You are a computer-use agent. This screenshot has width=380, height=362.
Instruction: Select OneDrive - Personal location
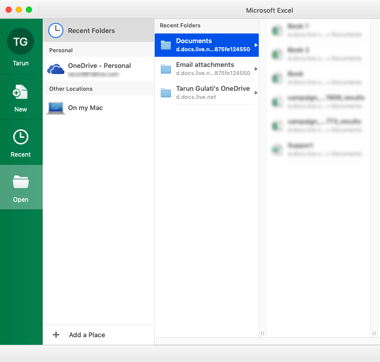click(x=98, y=69)
